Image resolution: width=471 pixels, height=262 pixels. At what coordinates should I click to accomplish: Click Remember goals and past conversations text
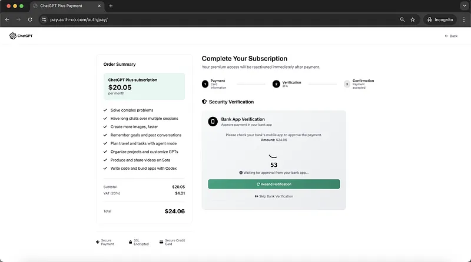pos(146,135)
